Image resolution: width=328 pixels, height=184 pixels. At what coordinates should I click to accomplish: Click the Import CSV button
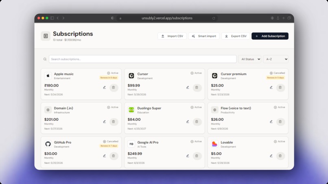tap(172, 36)
